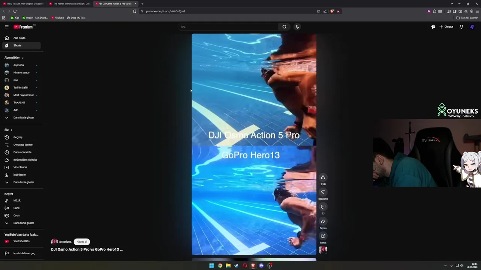Image resolution: width=481 pixels, height=270 pixels.
Task: Expand Daha fazla göster under Abonelikler
Action: point(21,118)
